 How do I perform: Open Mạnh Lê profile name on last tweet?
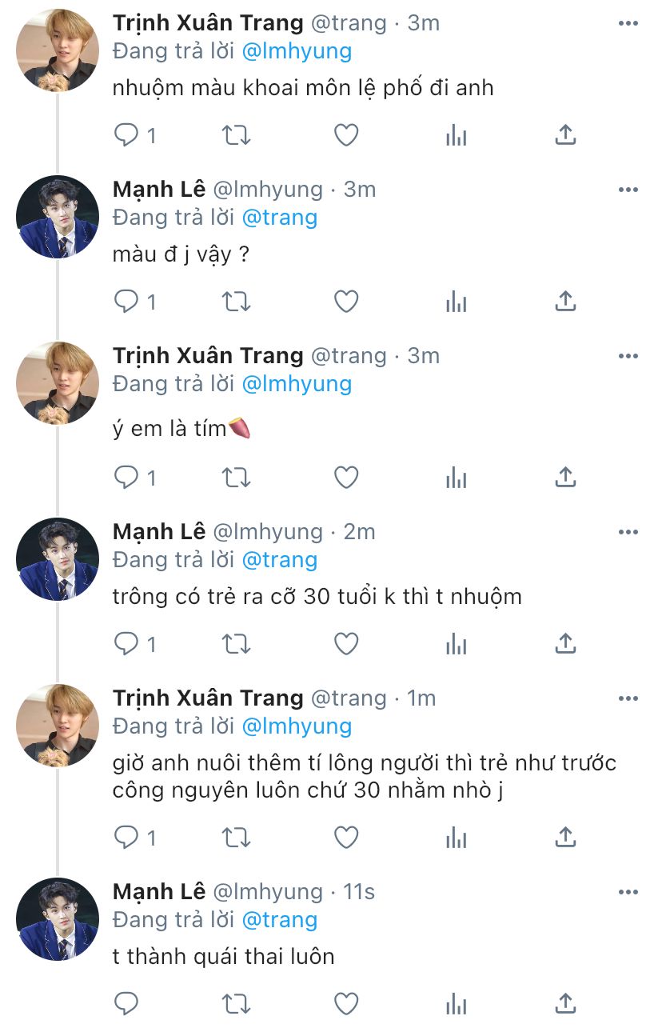point(159,891)
